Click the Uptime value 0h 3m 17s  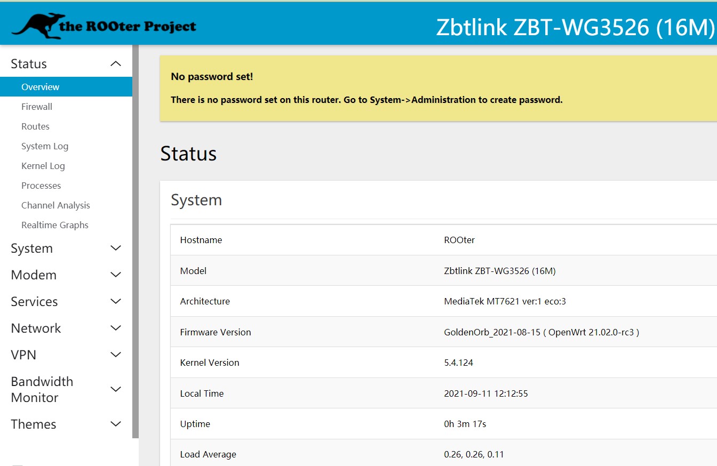click(465, 424)
